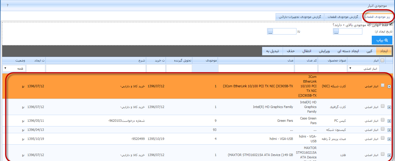
Task: Open the 'انبار اصلی' warehouse filter dropdown
Action: (364, 68)
